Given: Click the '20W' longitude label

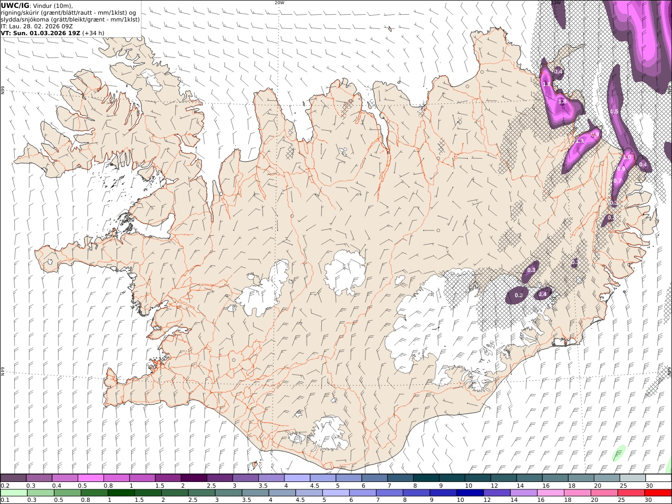Looking at the screenshot, I should coord(279,3).
